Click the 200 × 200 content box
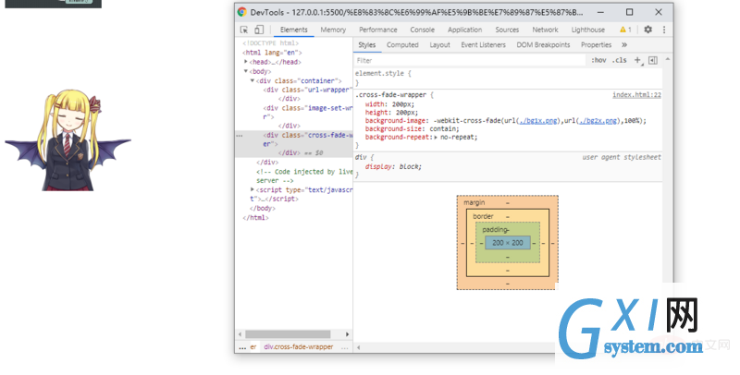740x375 pixels. point(507,243)
